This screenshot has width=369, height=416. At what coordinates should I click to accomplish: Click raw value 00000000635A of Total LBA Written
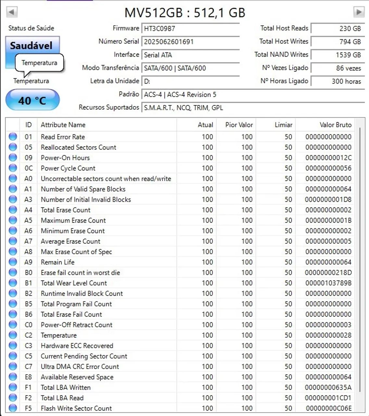(328, 387)
